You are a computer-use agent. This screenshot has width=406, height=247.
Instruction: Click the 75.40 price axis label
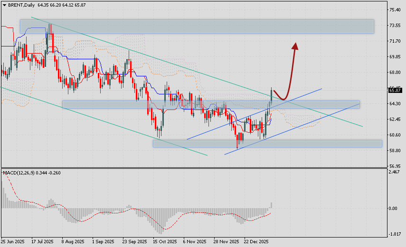(395, 9)
